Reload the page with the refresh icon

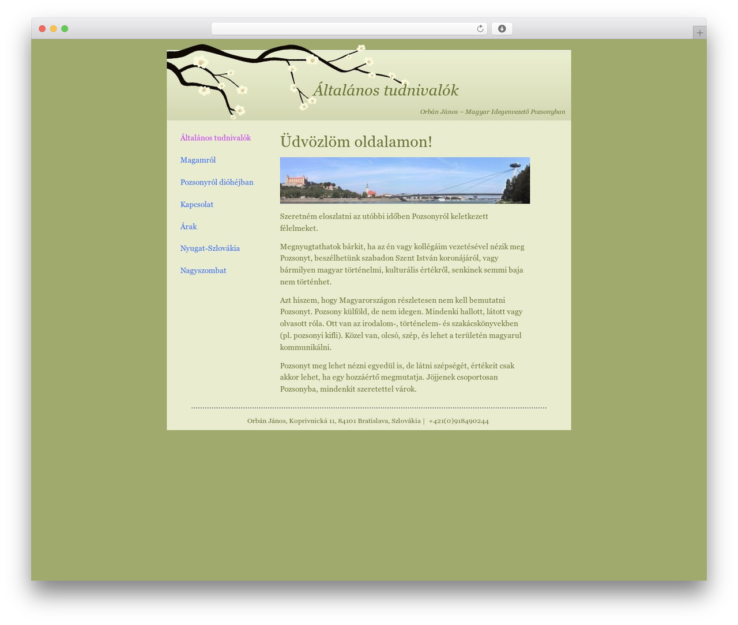click(480, 29)
